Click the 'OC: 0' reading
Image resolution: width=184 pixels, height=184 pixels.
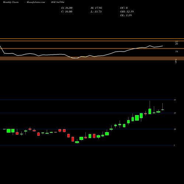point(124,8)
